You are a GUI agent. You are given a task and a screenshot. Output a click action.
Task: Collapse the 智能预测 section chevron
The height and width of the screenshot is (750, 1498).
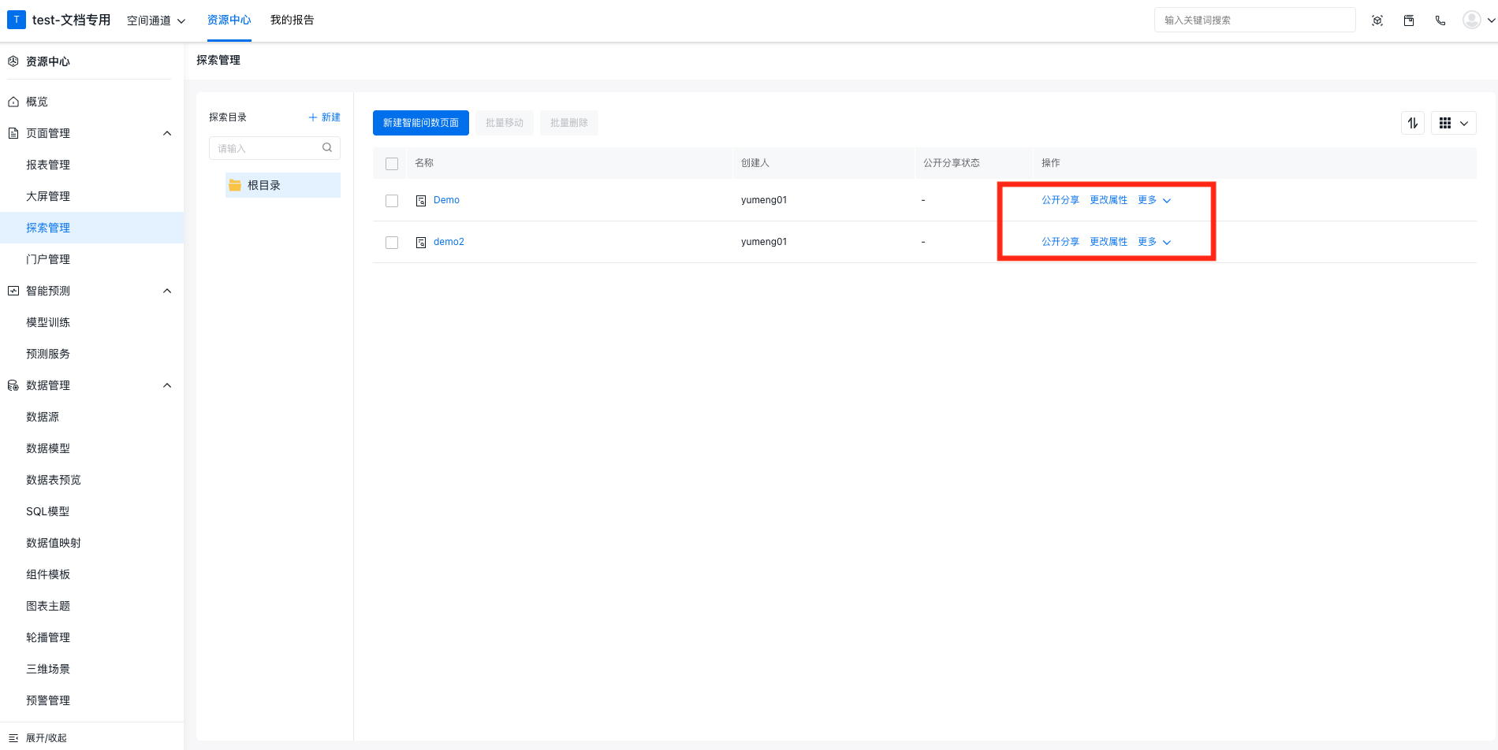tap(167, 291)
